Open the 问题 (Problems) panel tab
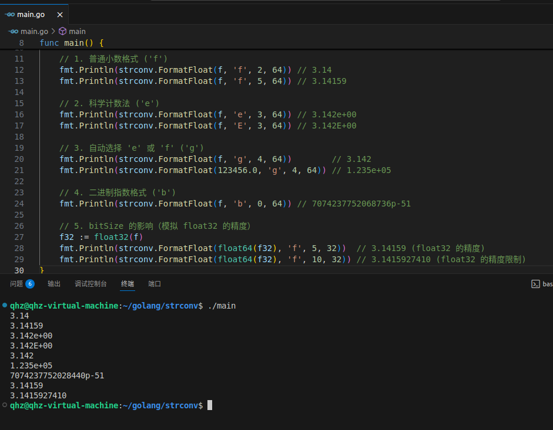 point(16,284)
